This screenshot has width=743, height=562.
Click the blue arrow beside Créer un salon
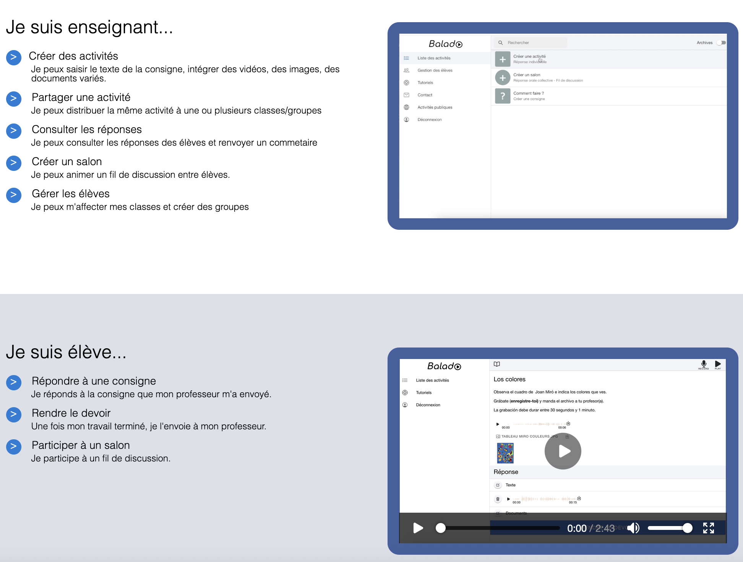click(14, 163)
